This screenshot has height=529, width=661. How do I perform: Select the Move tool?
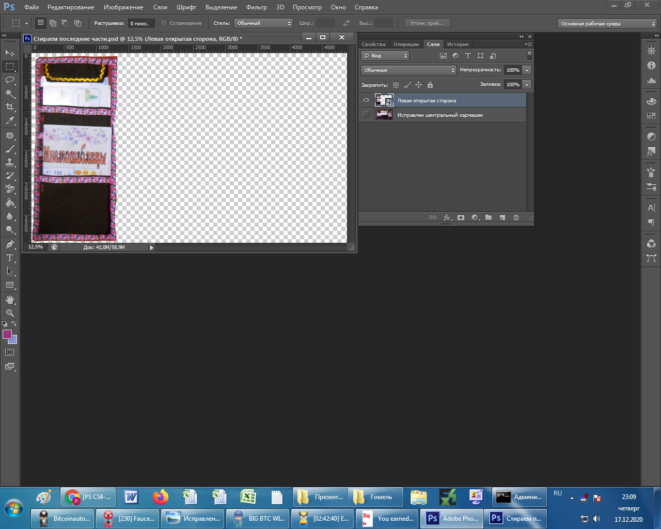coord(10,53)
